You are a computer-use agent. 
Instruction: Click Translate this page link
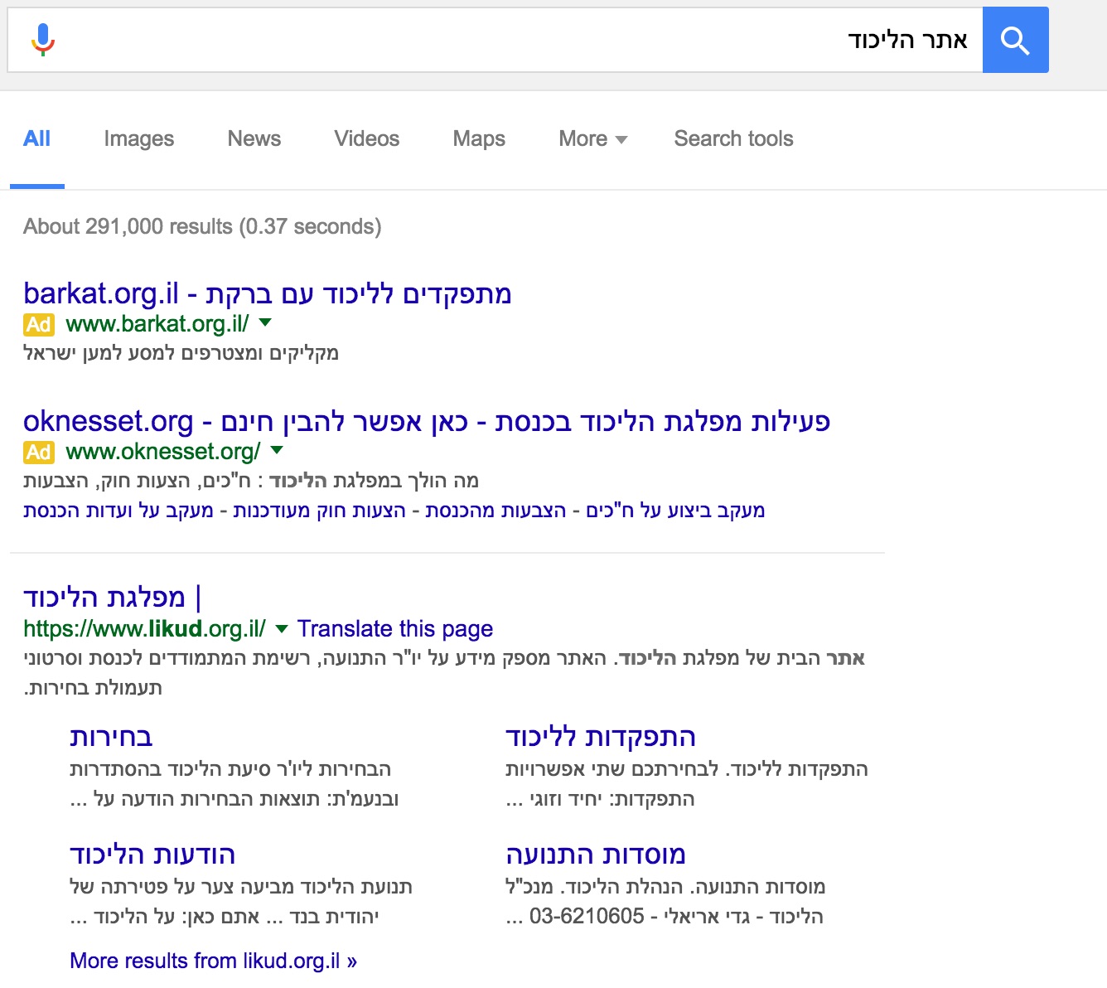pos(395,629)
